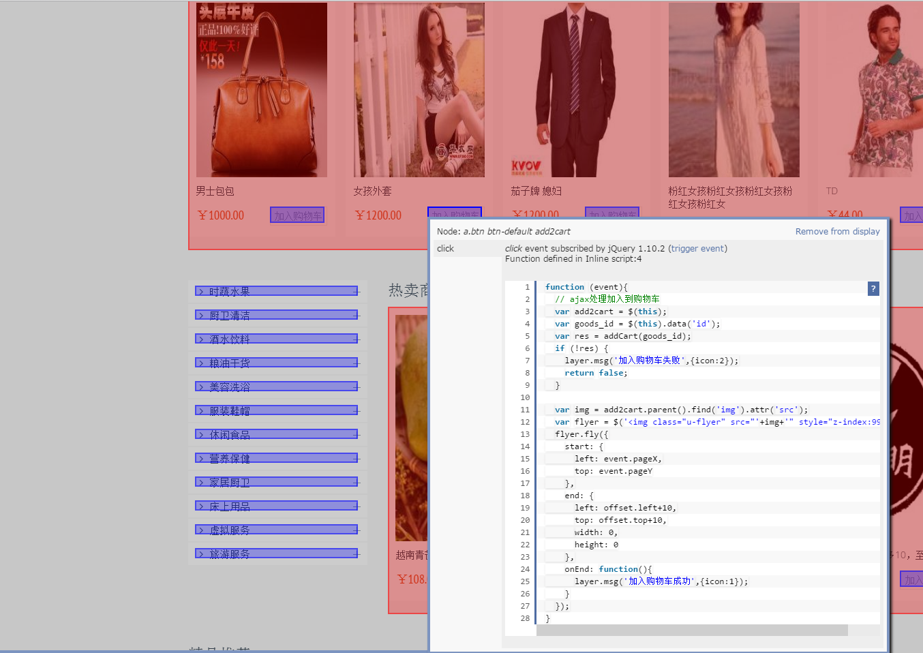Add 女孩外套 to cart button
Image resolution: width=923 pixels, height=653 pixels.
(455, 213)
